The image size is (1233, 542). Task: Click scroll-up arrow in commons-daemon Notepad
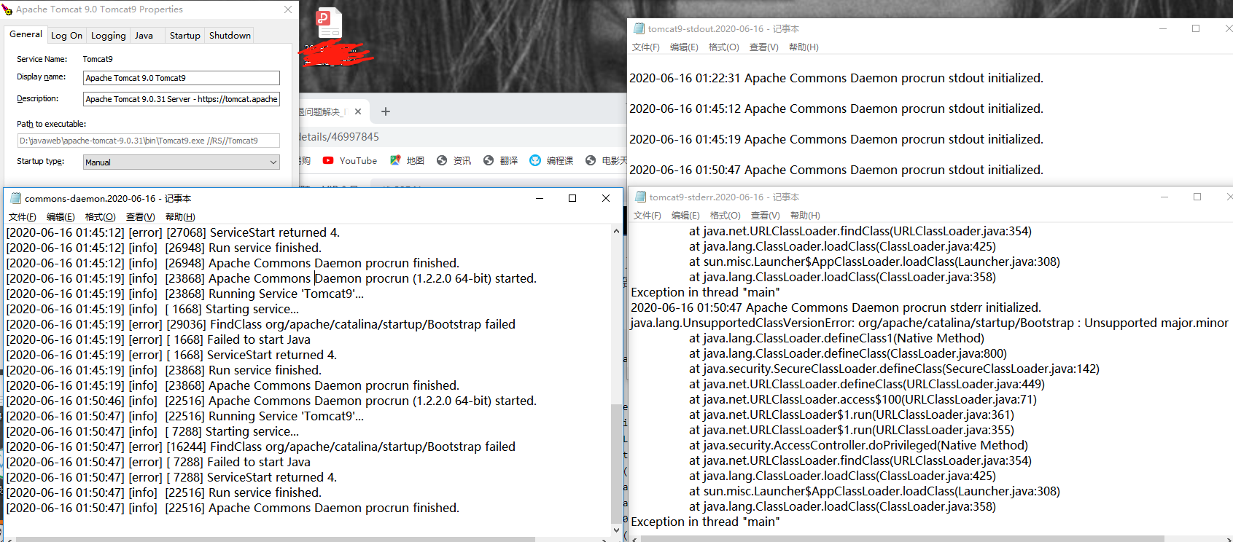tap(616, 231)
